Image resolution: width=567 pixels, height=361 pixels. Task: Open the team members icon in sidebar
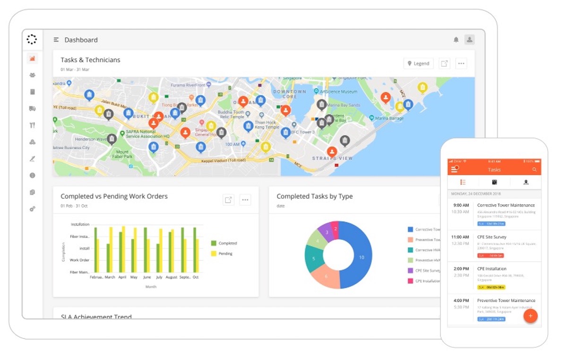32,75
